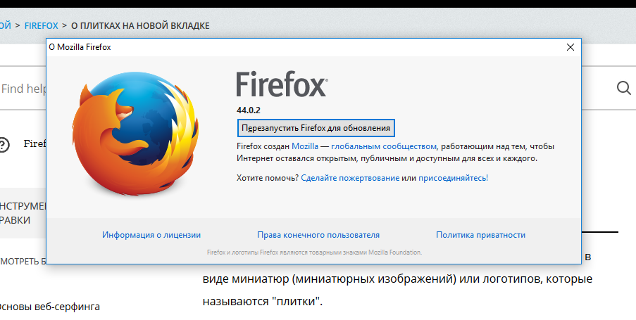The height and width of the screenshot is (320, 636).
Task: Open 'Основы веб-серфинга' sidebar topic
Action: pos(49,307)
